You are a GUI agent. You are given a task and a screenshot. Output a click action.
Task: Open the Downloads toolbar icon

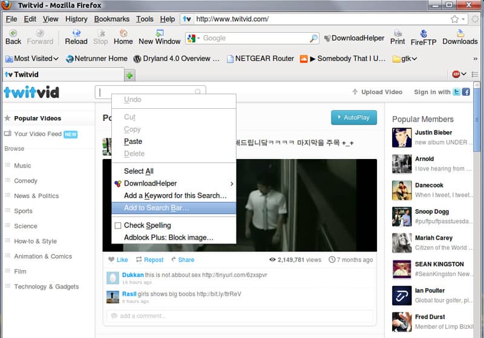point(460,33)
